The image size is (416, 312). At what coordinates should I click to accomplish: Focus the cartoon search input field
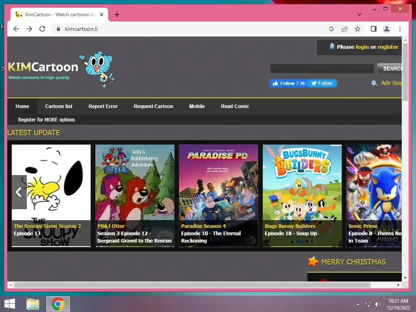pyautogui.click(x=322, y=69)
